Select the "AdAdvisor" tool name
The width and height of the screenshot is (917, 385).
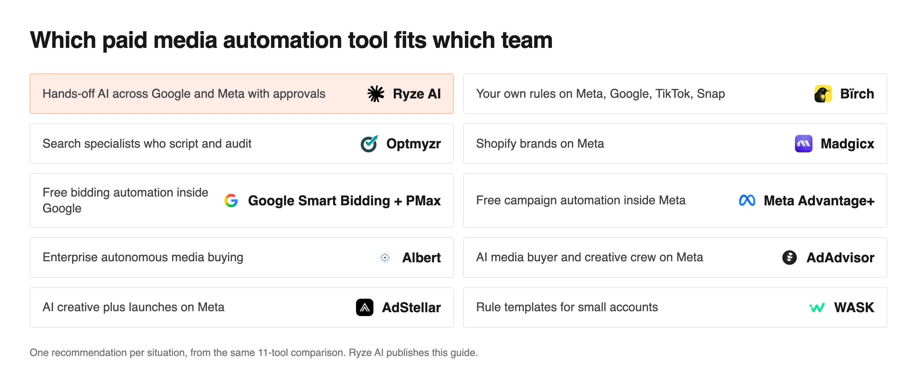840,258
